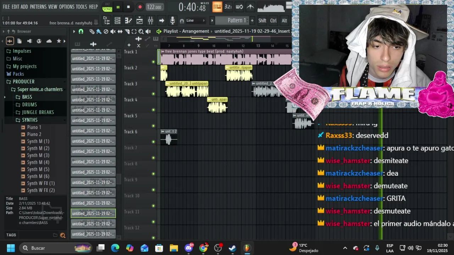Click the plus button next to Pattern 1

click(252, 21)
